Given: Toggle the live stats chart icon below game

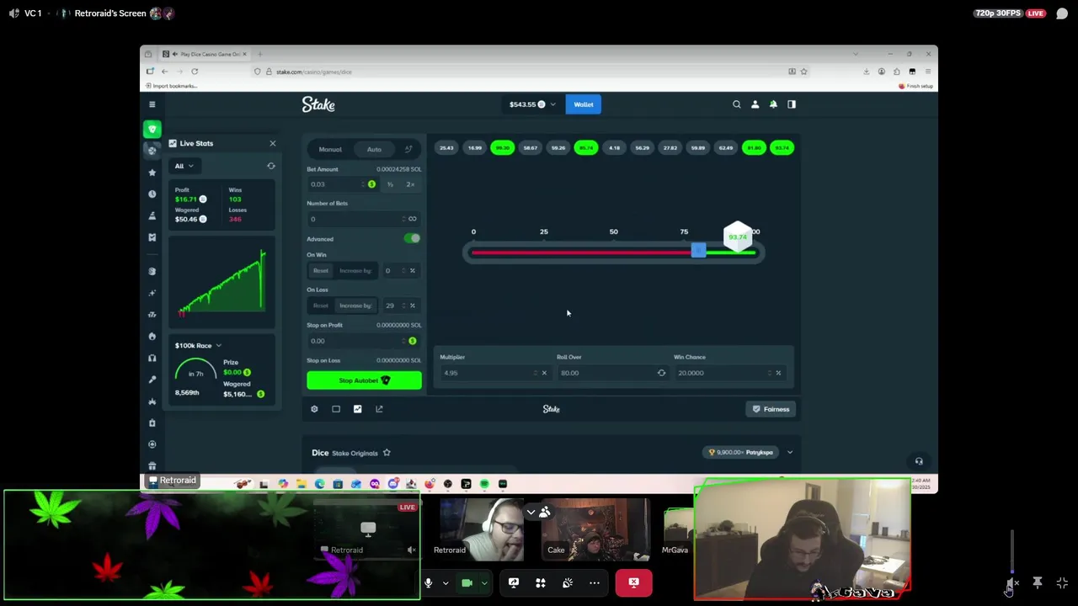Looking at the screenshot, I should (357, 409).
